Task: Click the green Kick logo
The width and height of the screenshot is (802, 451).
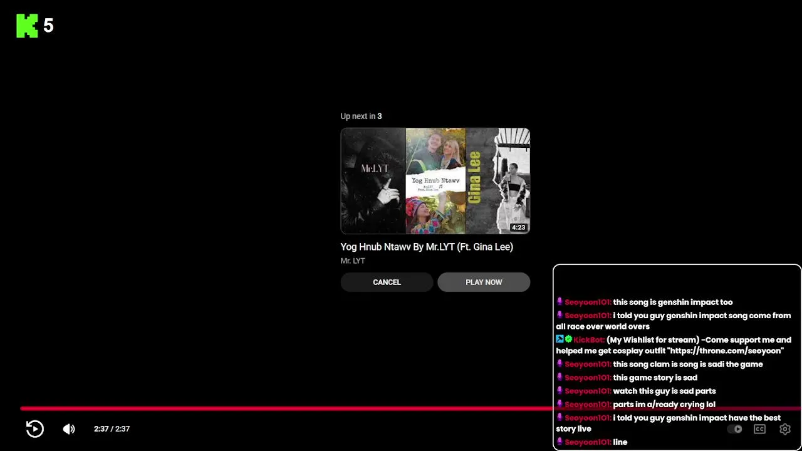Action: tap(27, 26)
